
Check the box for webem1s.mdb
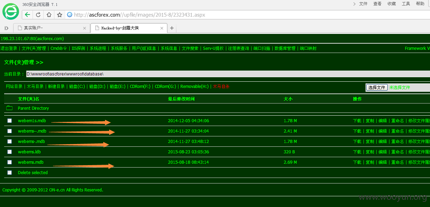(10, 120)
